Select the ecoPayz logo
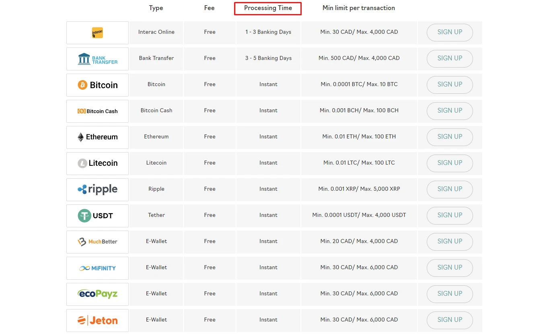 97,294
